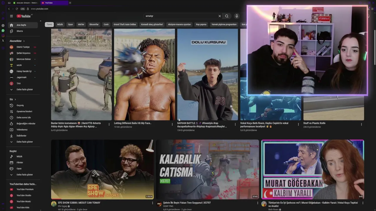This screenshot has width=376, height=211.
Task: Open Instagram in the browser sidebar
Action: (x=3, y=35)
